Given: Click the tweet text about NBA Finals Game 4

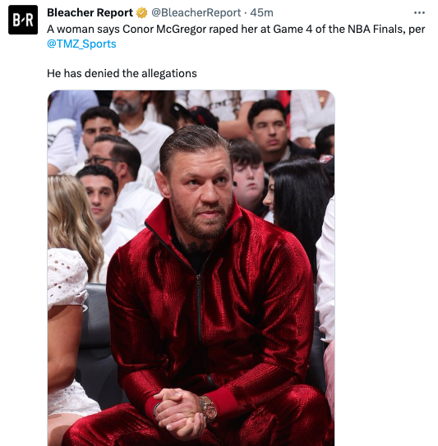Looking at the screenshot, I should coord(236,30).
